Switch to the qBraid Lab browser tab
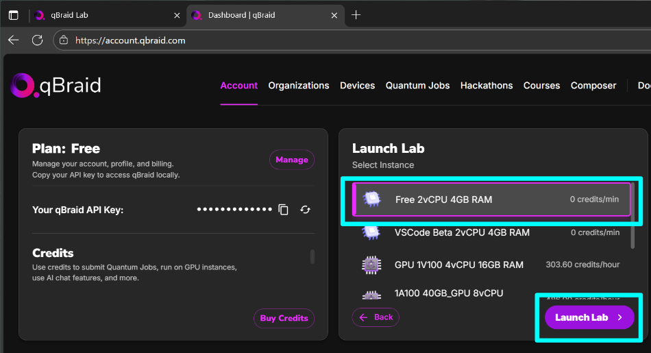This screenshot has height=353, width=651. pos(107,15)
